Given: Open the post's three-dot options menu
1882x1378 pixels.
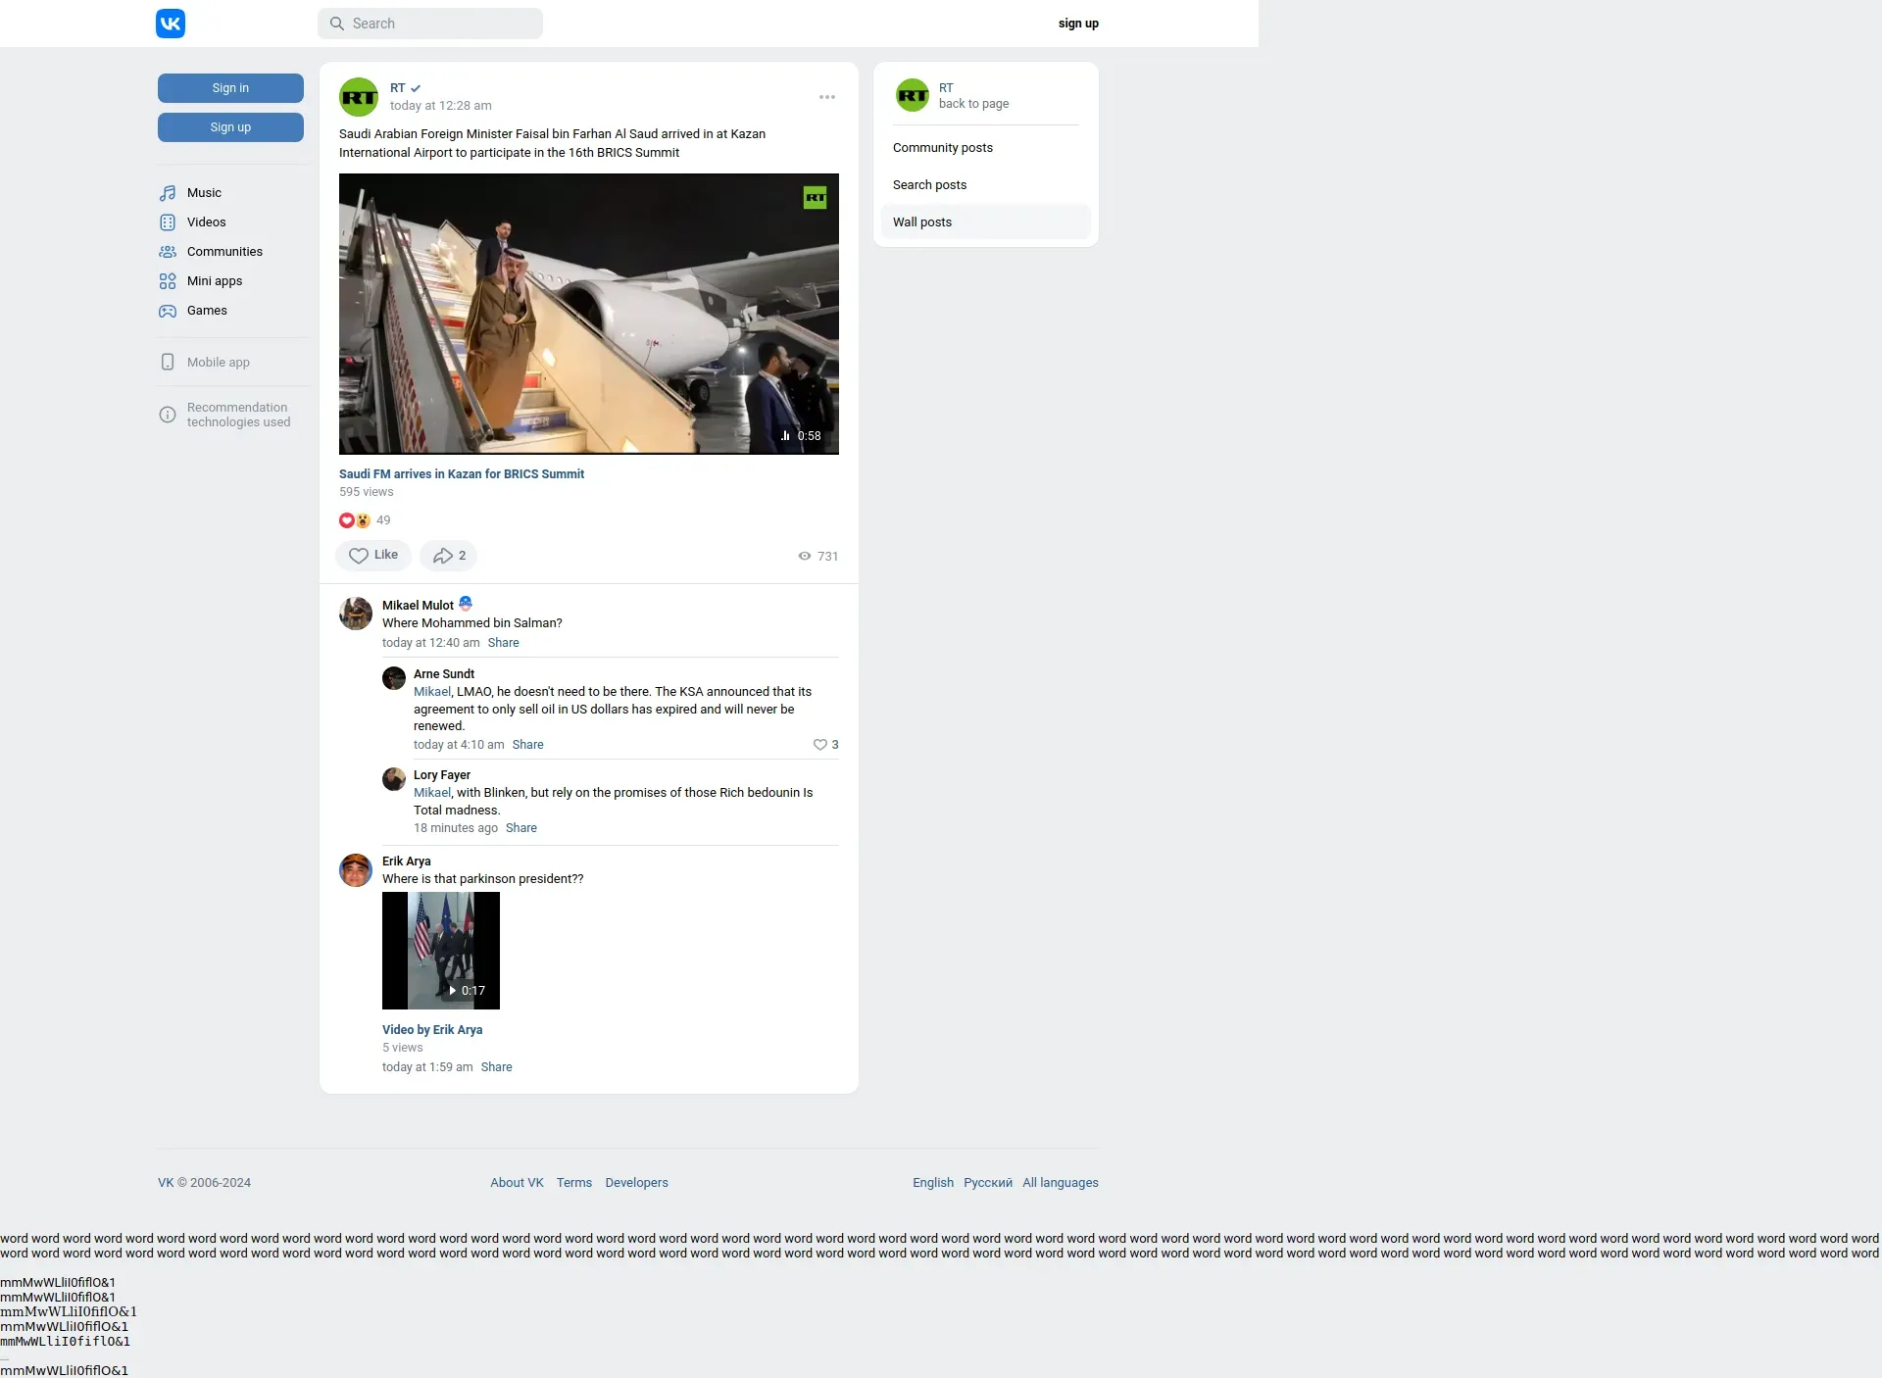Looking at the screenshot, I should tap(827, 97).
